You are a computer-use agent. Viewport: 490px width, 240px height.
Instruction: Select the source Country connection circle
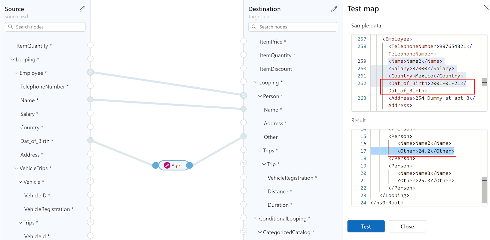pyautogui.click(x=90, y=127)
